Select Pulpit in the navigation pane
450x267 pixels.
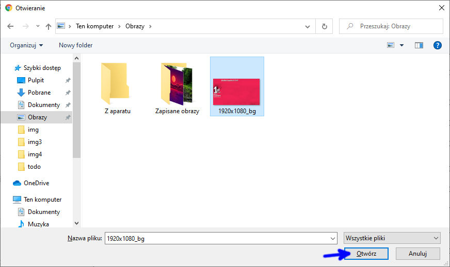coord(36,80)
